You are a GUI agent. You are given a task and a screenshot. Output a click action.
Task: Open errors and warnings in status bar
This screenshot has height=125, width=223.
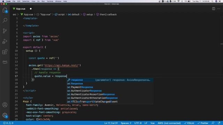[x=8, y=123]
